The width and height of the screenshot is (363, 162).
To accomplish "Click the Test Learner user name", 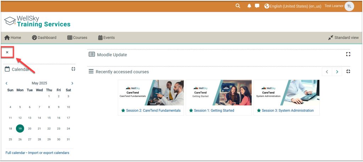I will coord(334,6).
